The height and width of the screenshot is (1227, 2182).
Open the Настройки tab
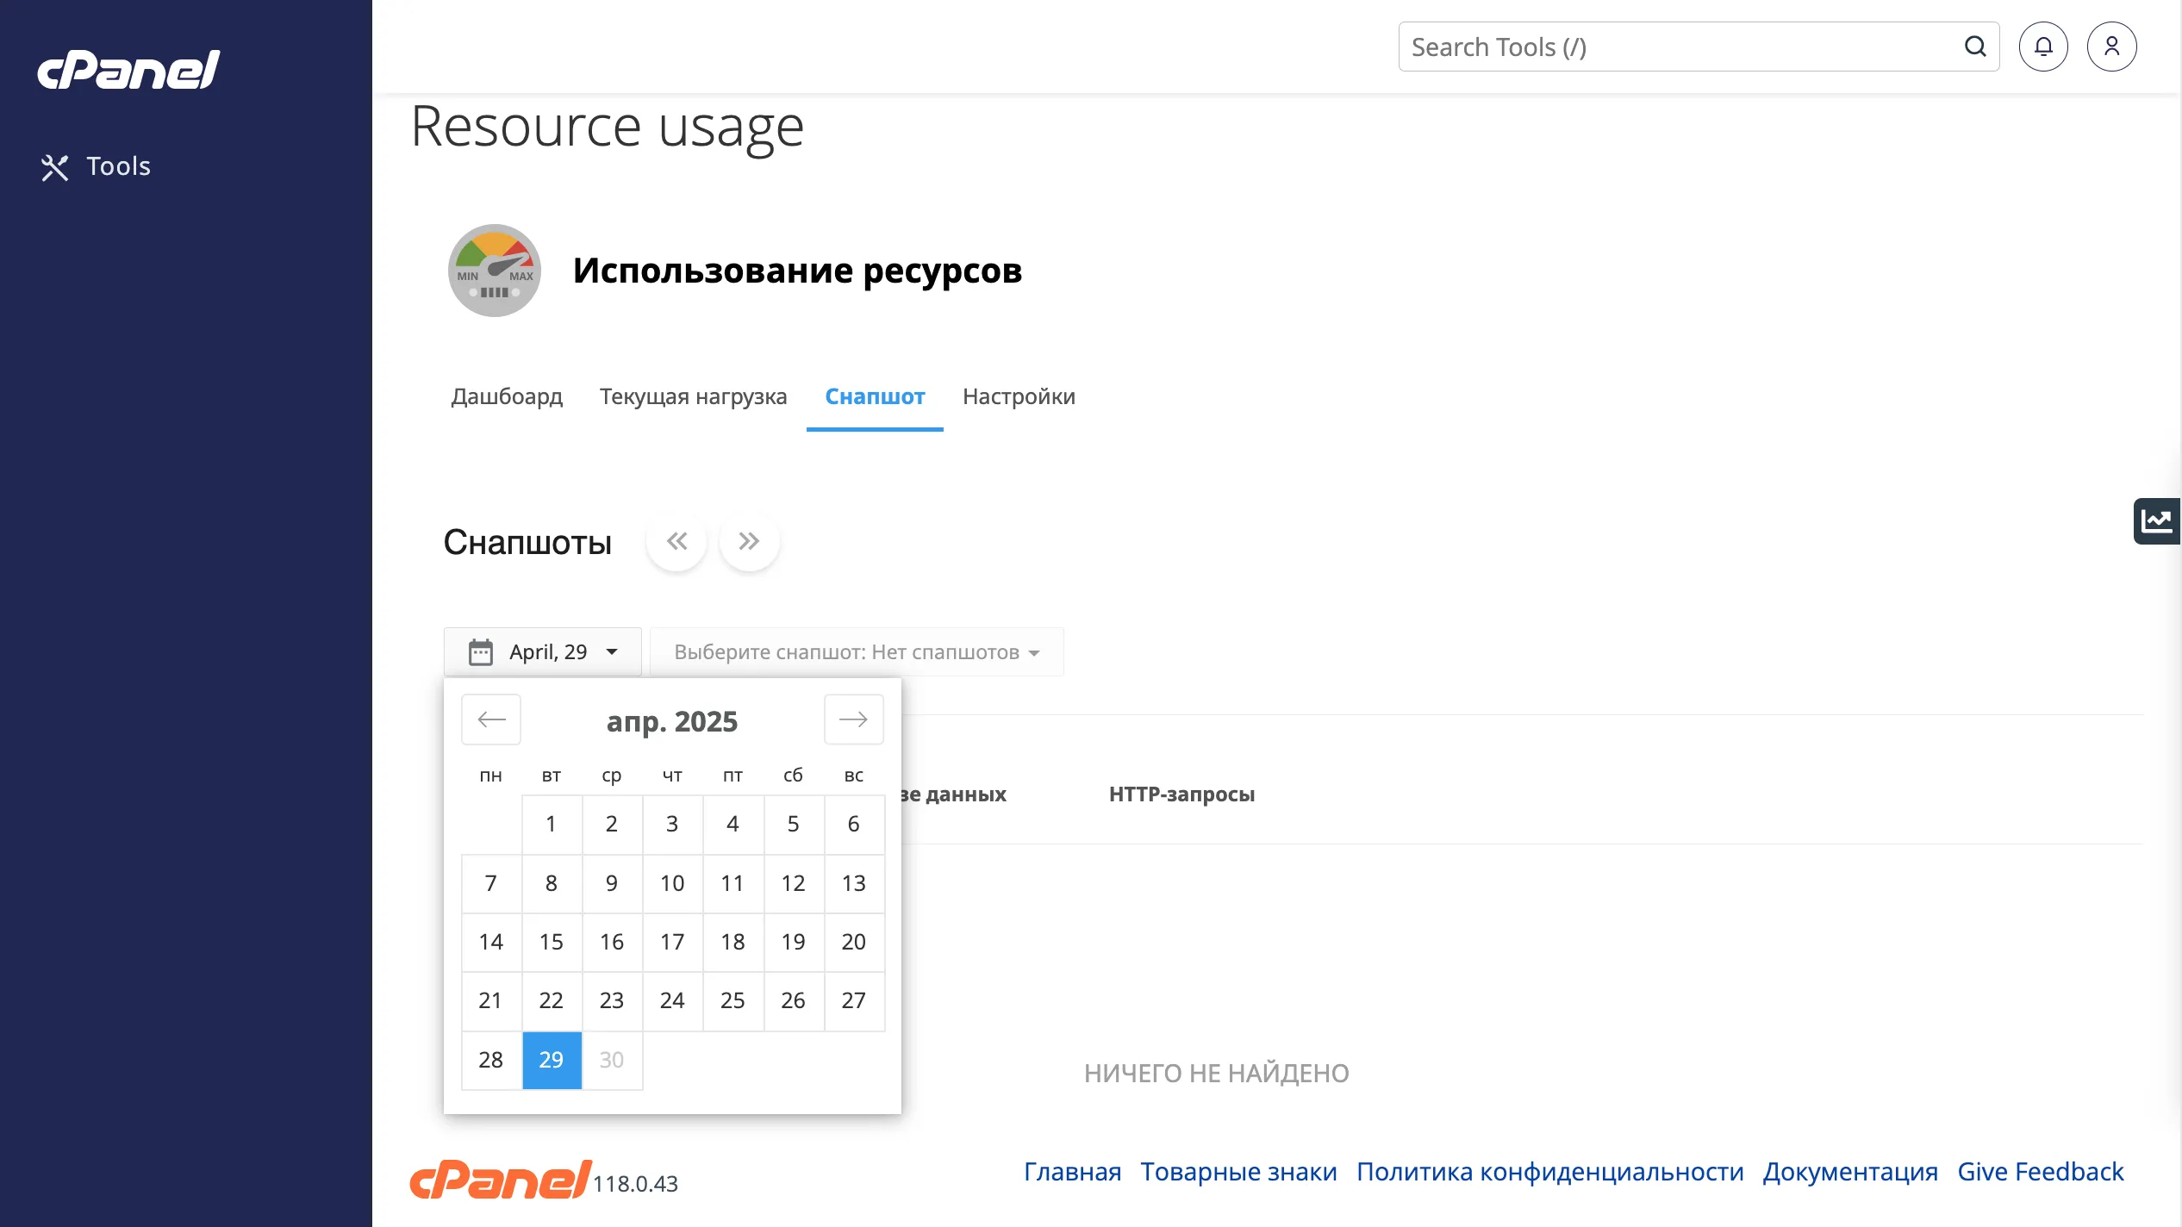[1019, 396]
